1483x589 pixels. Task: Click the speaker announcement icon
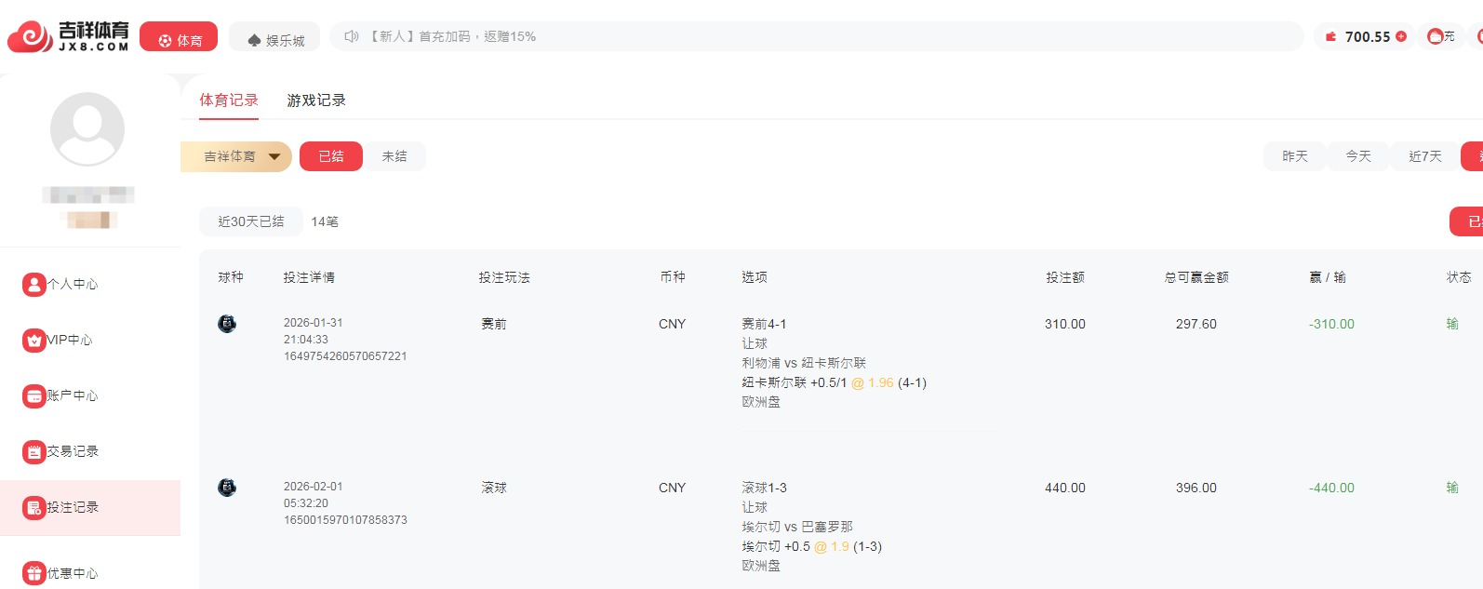350,35
